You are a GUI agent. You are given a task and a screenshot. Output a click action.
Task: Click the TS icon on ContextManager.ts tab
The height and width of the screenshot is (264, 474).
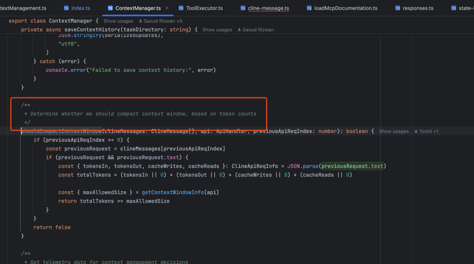tap(110, 8)
